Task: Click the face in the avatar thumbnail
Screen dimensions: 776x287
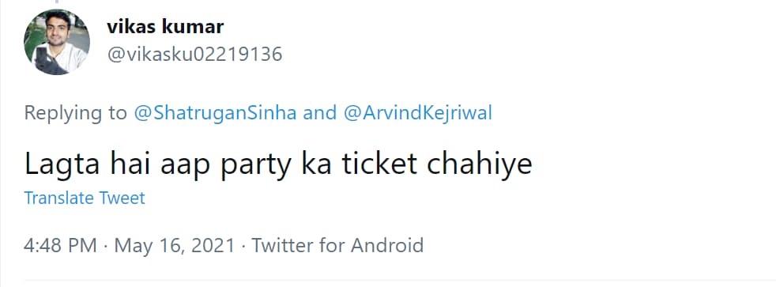Action: [x=58, y=30]
